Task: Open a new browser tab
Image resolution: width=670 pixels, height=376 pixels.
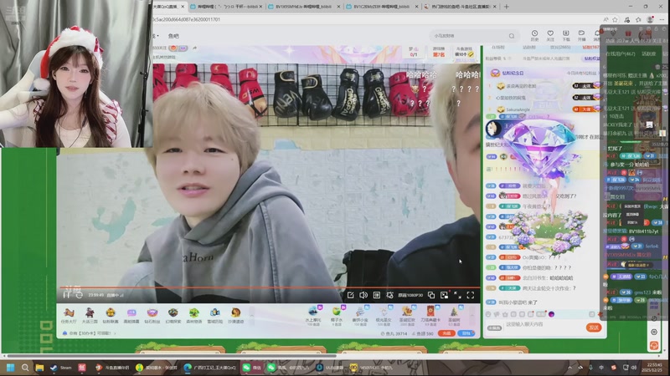Action: [507, 7]
